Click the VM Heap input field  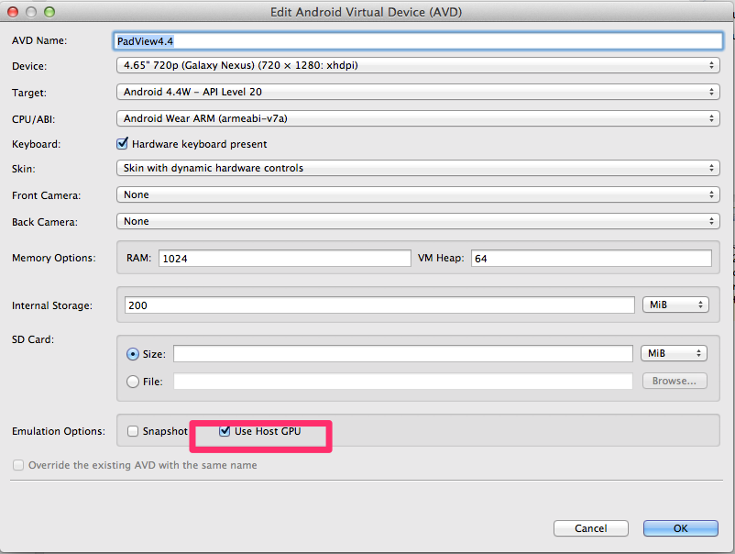pos(591,259)
